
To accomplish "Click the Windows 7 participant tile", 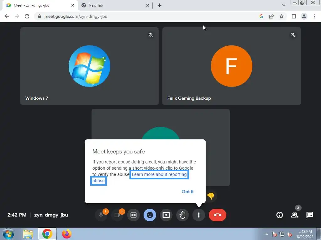I will tap(89, 66).
